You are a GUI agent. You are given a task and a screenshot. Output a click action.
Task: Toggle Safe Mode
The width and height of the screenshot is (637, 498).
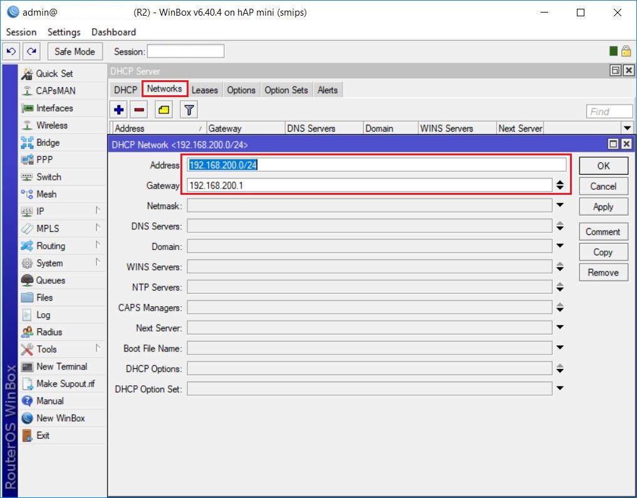coord(75,51)
